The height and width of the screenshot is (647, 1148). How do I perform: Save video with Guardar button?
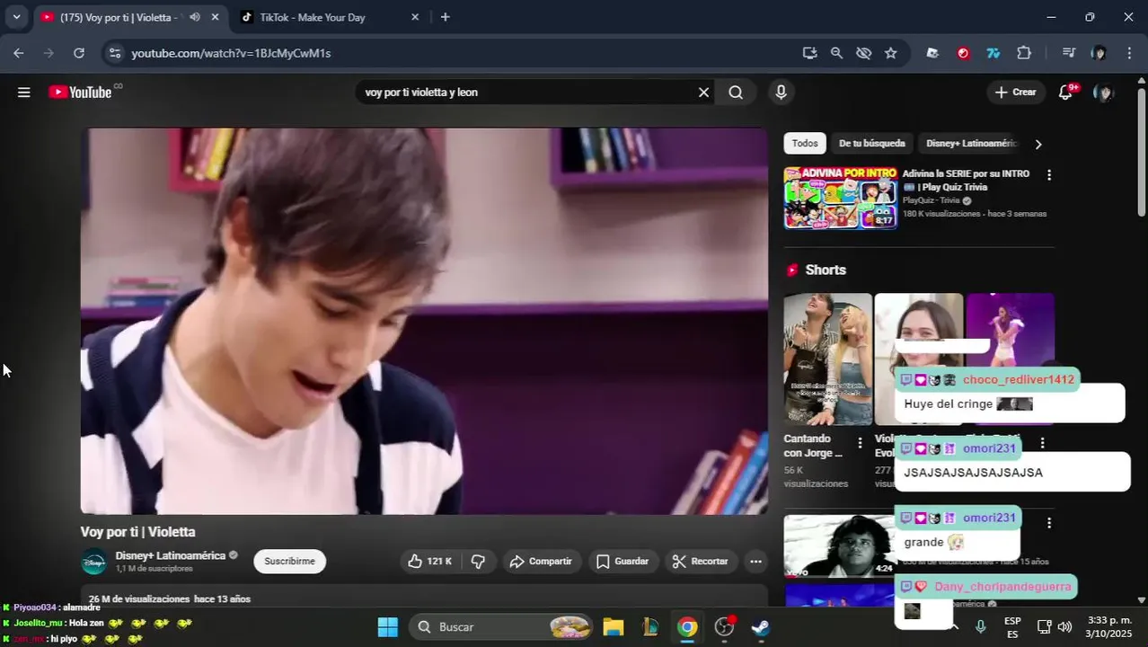click(x=623, y=562)
